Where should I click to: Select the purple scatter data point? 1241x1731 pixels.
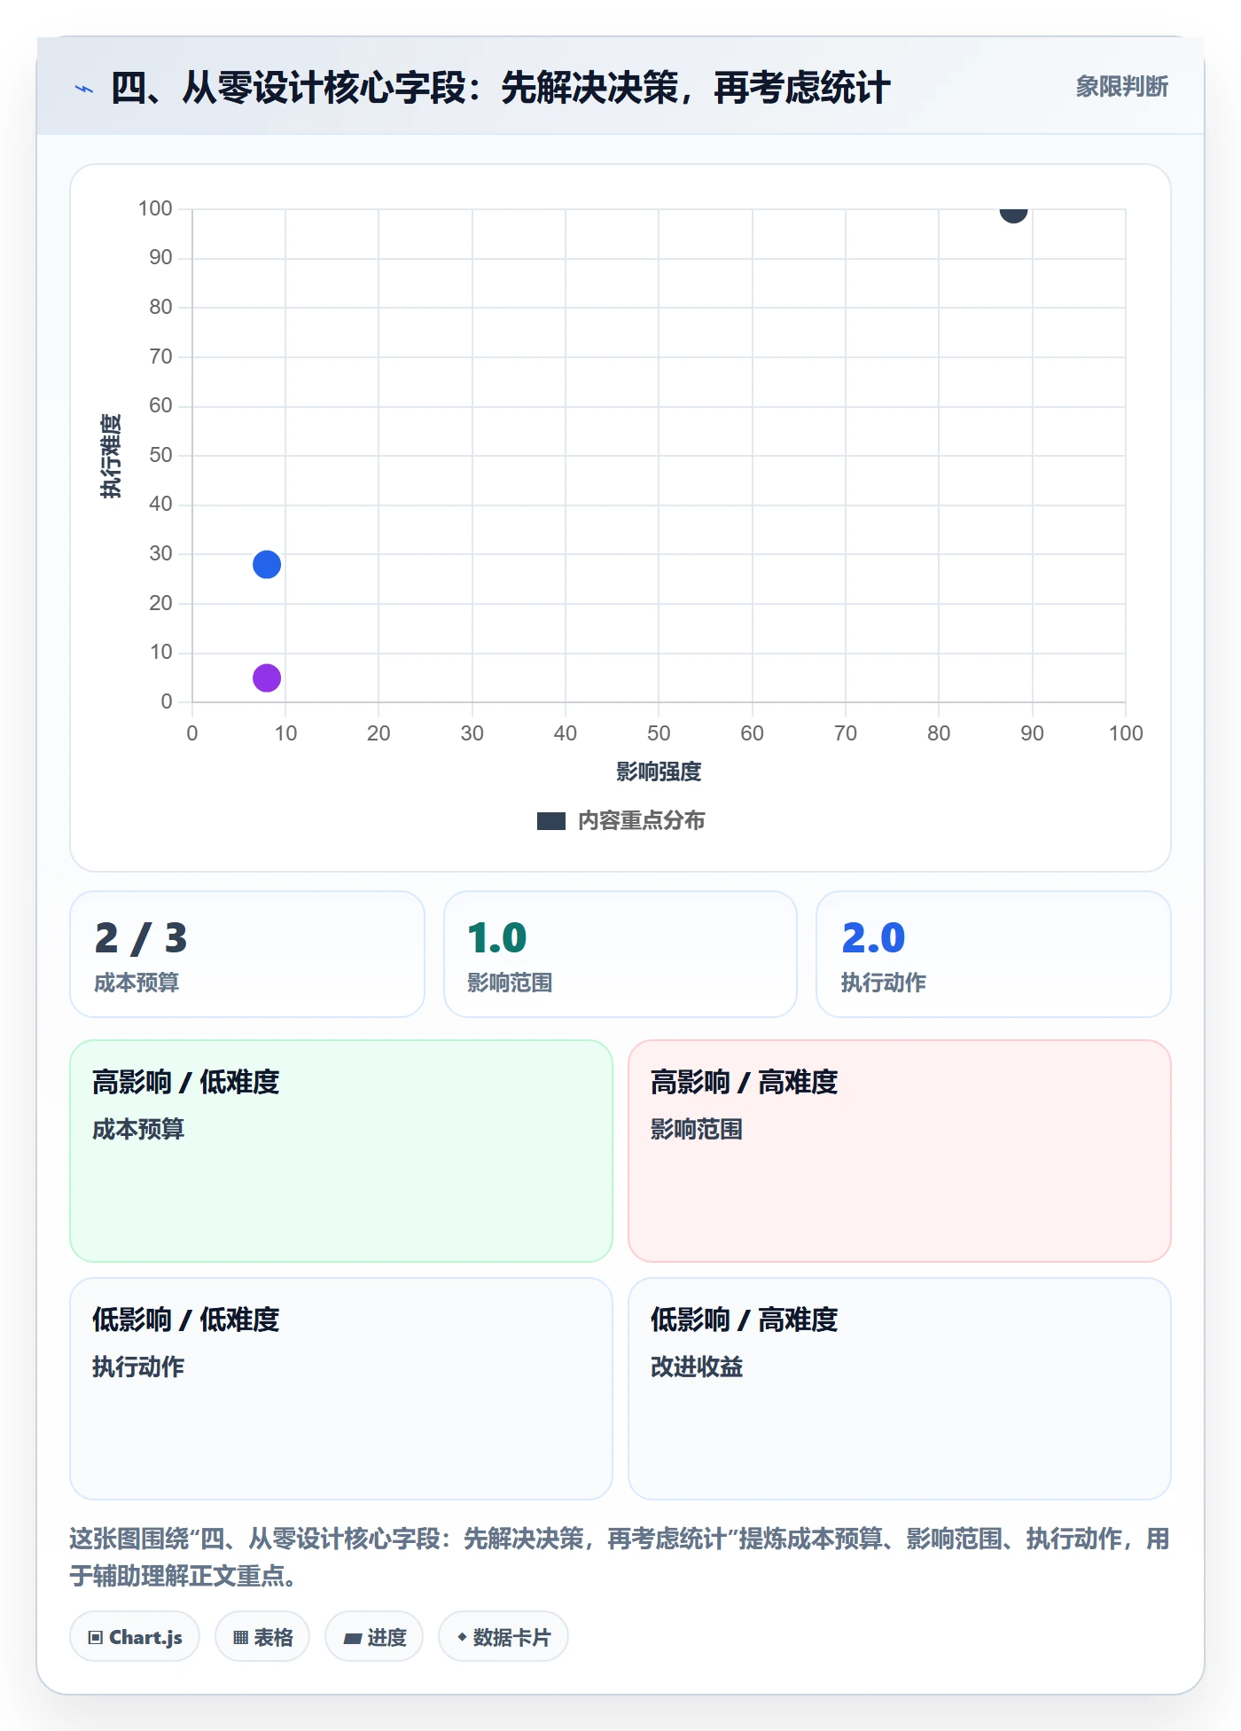[267, 678]
